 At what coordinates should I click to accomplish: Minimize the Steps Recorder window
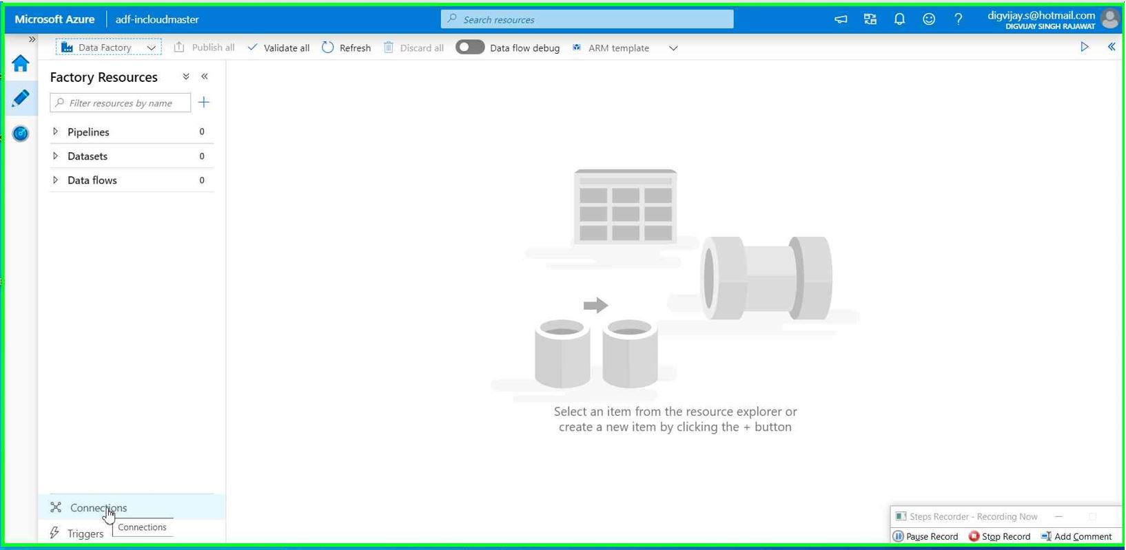[x=1059, y=516]
